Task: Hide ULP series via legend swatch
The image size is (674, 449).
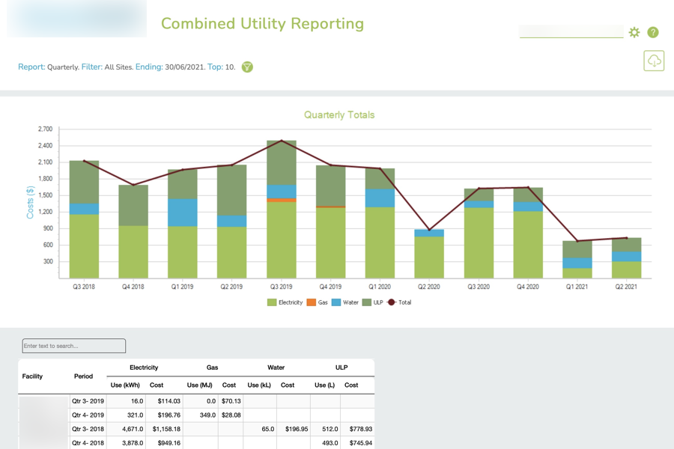Action: tap(367, 302)
